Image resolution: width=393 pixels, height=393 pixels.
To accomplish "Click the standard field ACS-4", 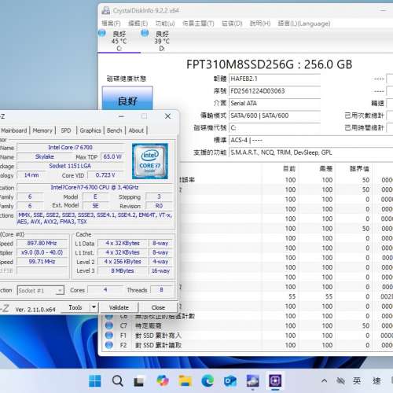I will [x=311, y=140].
